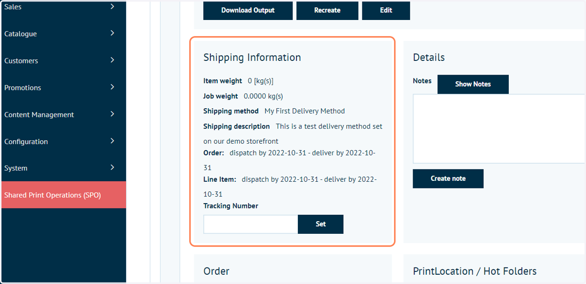Open the System sidebar menu
This screenshot has height=284, width=586.
point(63,168)
